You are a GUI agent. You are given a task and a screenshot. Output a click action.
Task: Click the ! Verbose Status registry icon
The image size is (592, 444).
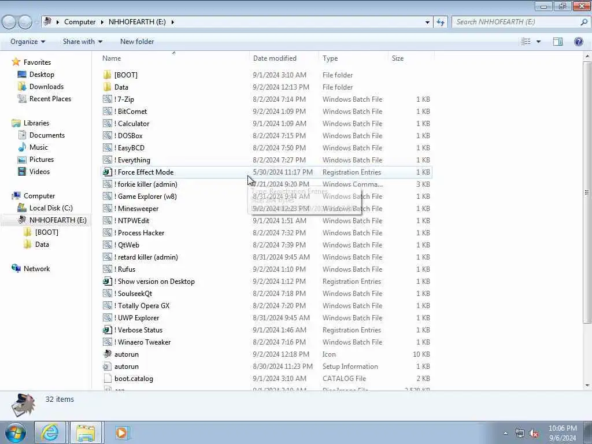click(x=107, y=330)
